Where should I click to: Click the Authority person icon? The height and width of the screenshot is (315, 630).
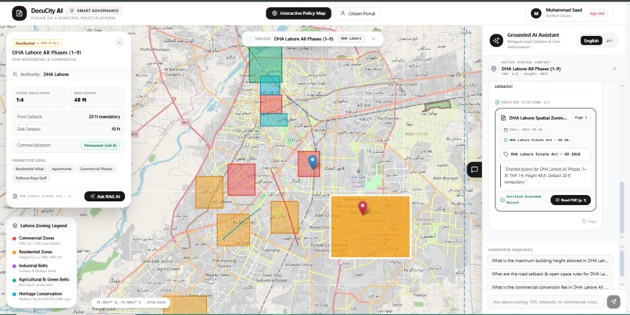[15, 74]
